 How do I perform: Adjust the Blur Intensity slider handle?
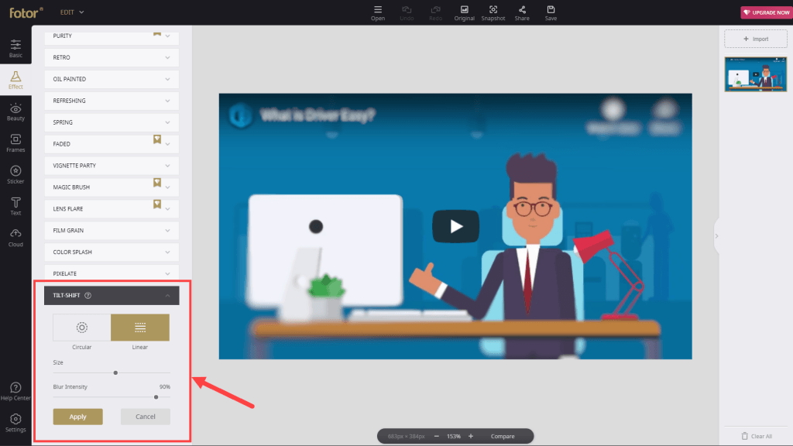[x=156, y=397]
